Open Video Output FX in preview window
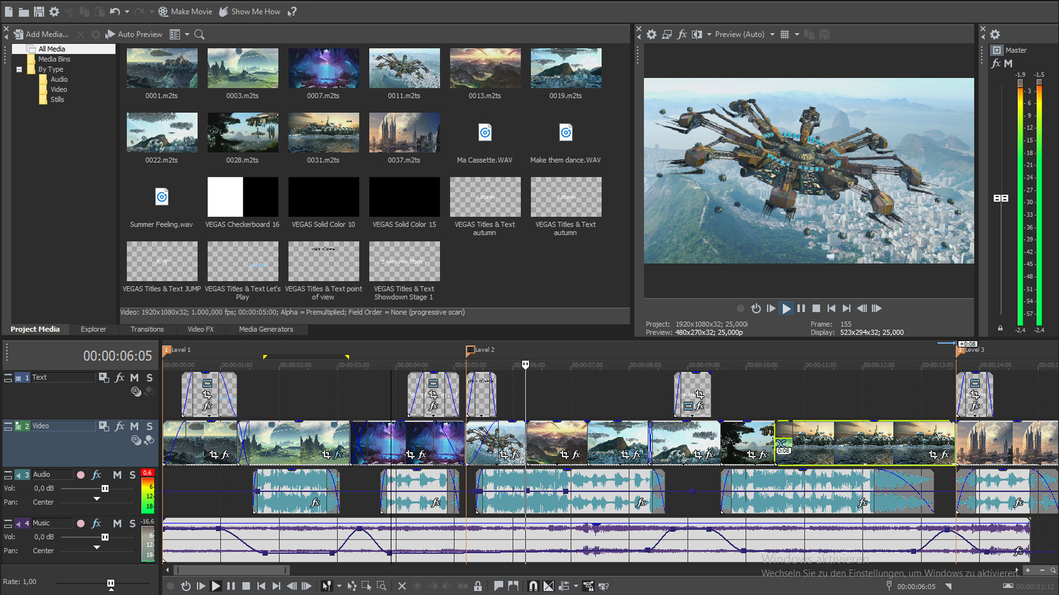The height and width of the screenshot is (595, 1059). click(x=682, y=34)
